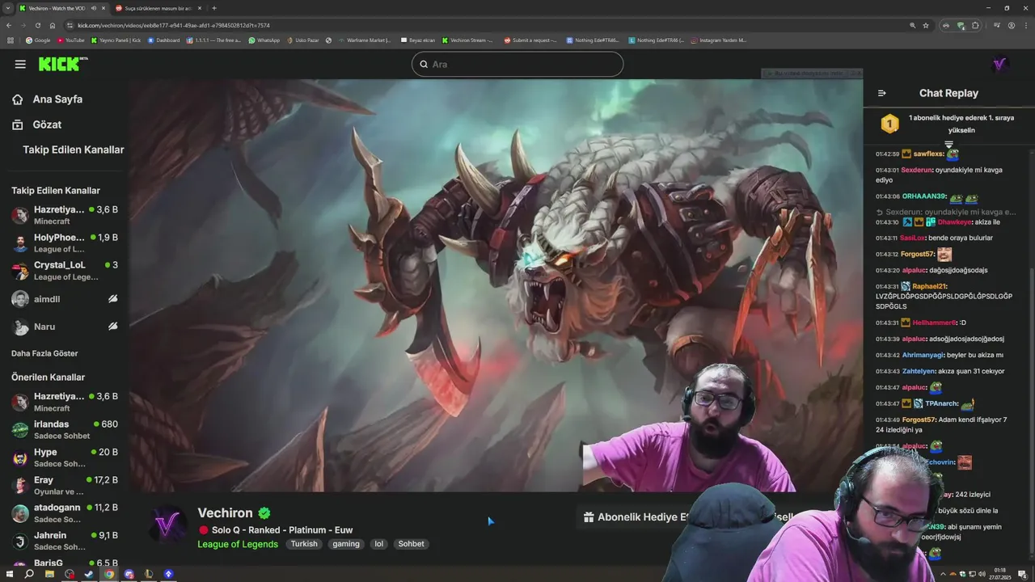Go back in browser history

11,25
